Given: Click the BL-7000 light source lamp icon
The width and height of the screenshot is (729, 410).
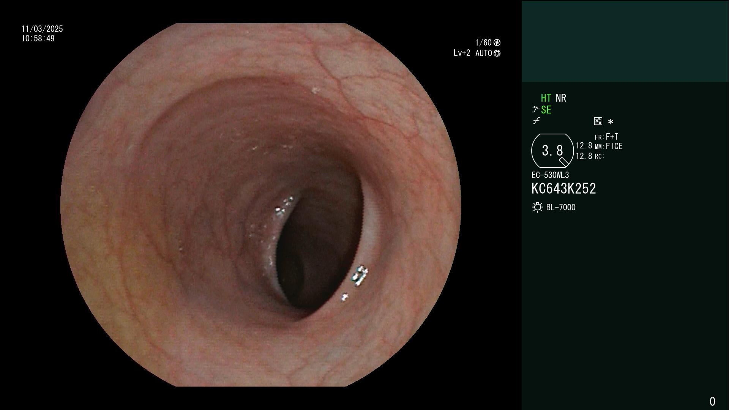Looking at the screenshot, I should 537,207.
